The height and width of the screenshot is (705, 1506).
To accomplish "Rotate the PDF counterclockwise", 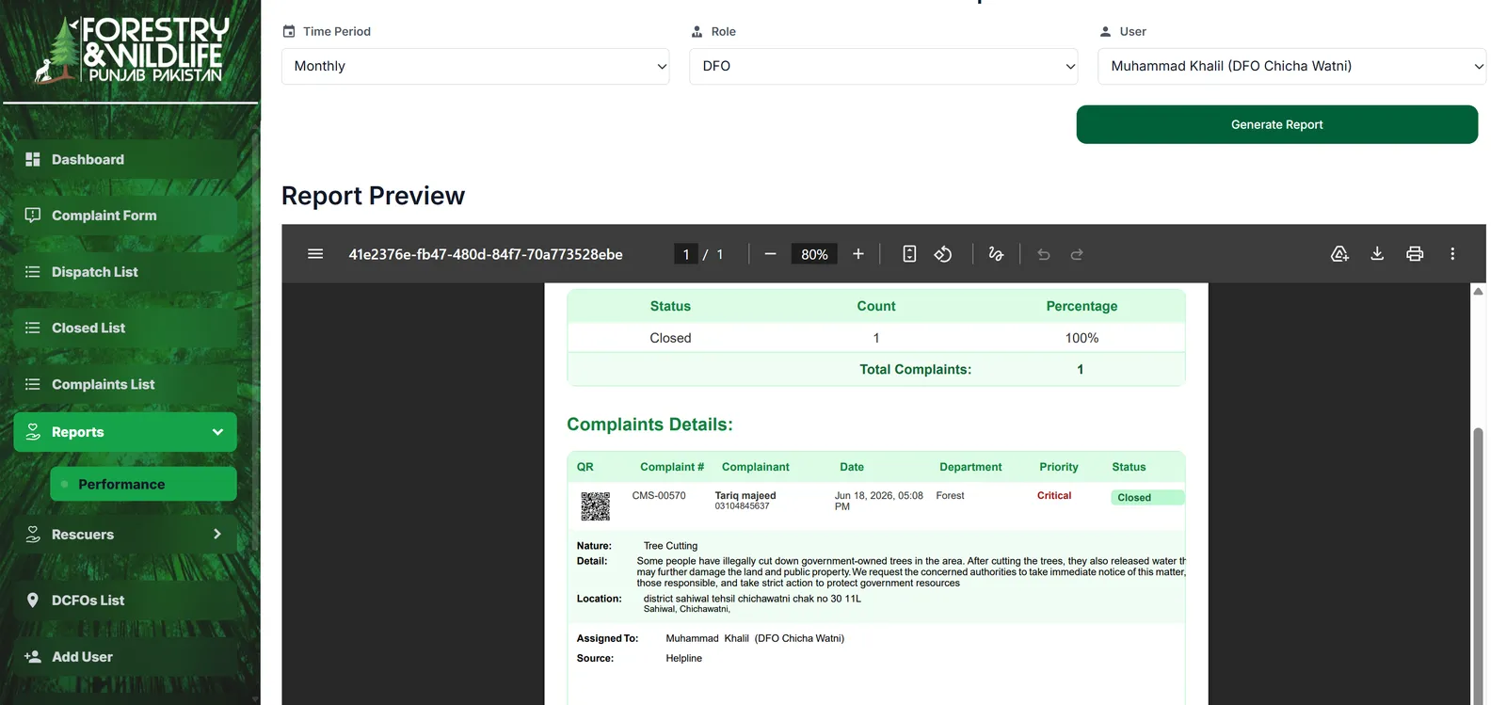I will point(943,254).
